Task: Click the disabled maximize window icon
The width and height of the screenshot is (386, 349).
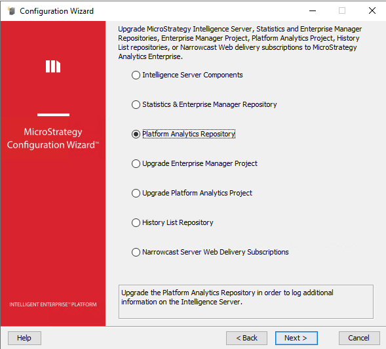Action: coord(342,11)
